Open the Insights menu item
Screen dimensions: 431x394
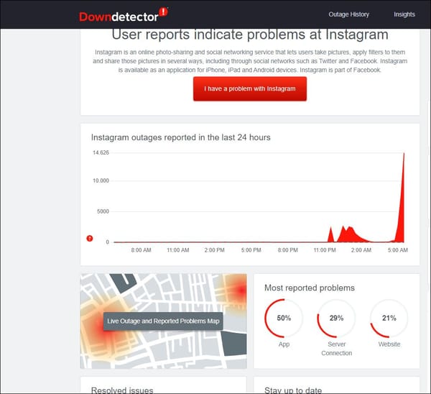(x=404, y=14)
